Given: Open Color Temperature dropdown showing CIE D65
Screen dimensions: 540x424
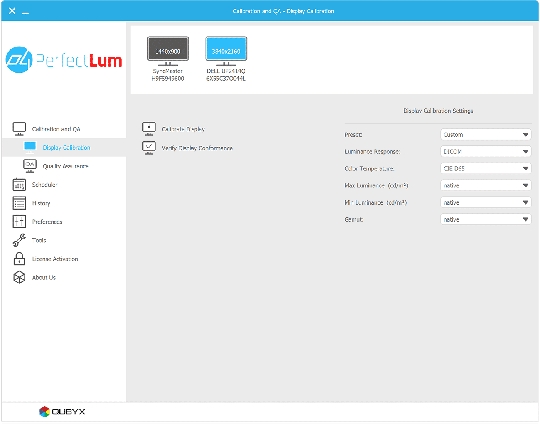Looking at the screenshot, I should point(486,168).
